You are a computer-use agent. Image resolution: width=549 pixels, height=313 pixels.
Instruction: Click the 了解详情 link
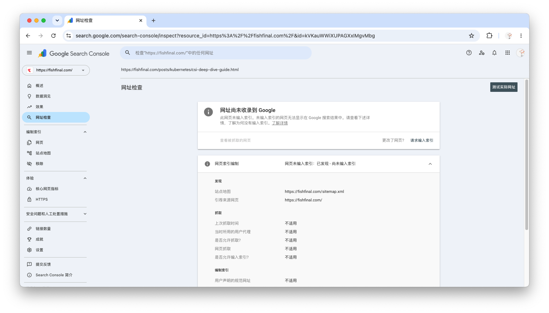click(280, 123)
